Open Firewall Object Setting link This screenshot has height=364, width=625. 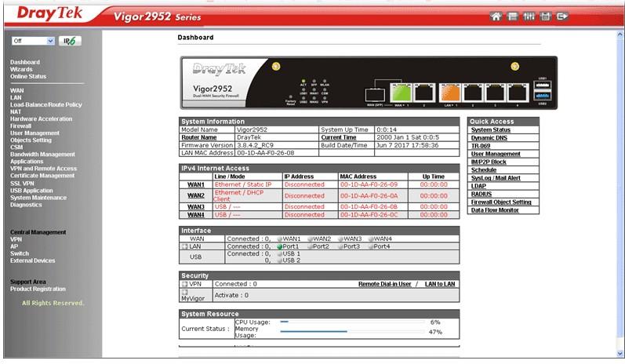pos(501,202)
